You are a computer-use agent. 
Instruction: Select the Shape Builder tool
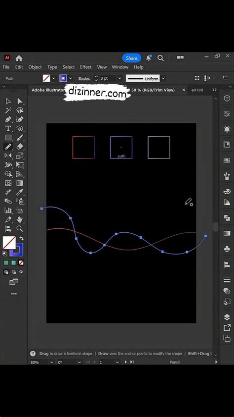tap(8, 174)
